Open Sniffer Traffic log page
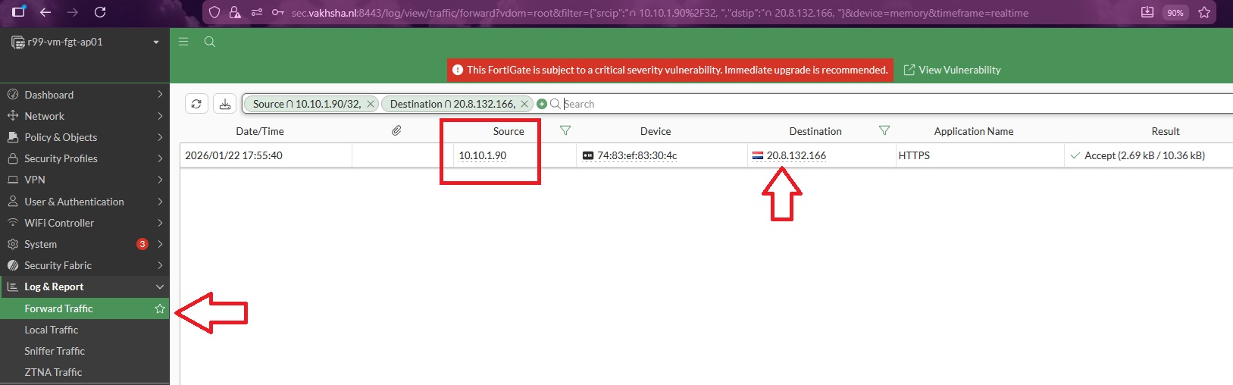 (55, 351)
